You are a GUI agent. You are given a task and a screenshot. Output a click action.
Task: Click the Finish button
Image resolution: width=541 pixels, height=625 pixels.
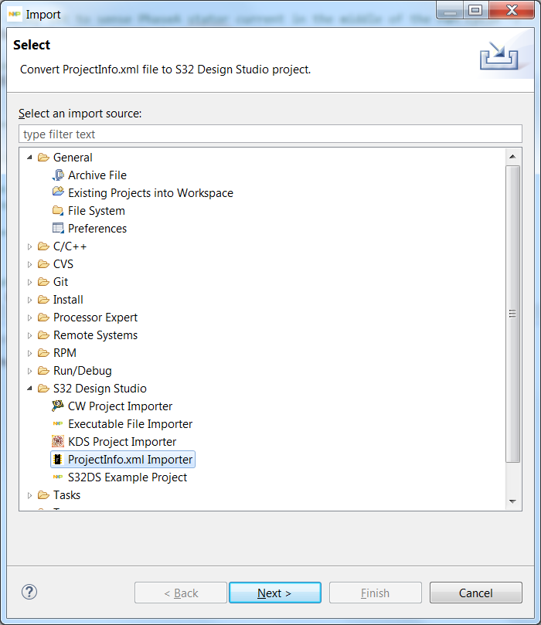(375, 593)
